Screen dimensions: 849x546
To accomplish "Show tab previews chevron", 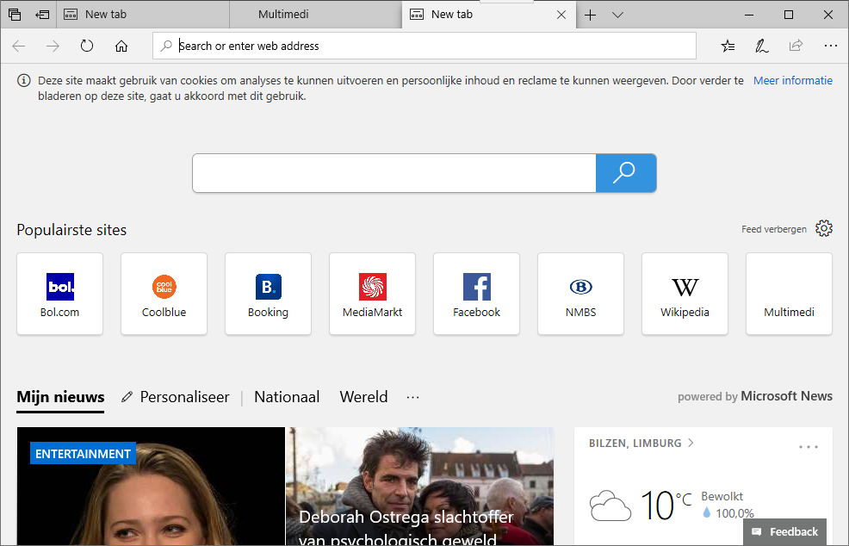I will click(x=617, y=15).
